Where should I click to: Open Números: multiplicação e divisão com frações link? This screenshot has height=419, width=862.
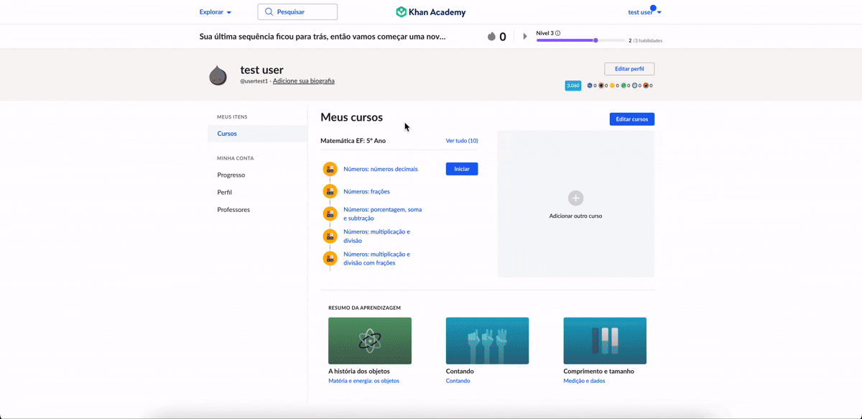pyautogui.click(x=377, y=258)
